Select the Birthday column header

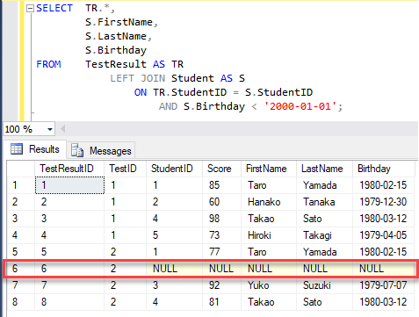[x=384, y=169]
